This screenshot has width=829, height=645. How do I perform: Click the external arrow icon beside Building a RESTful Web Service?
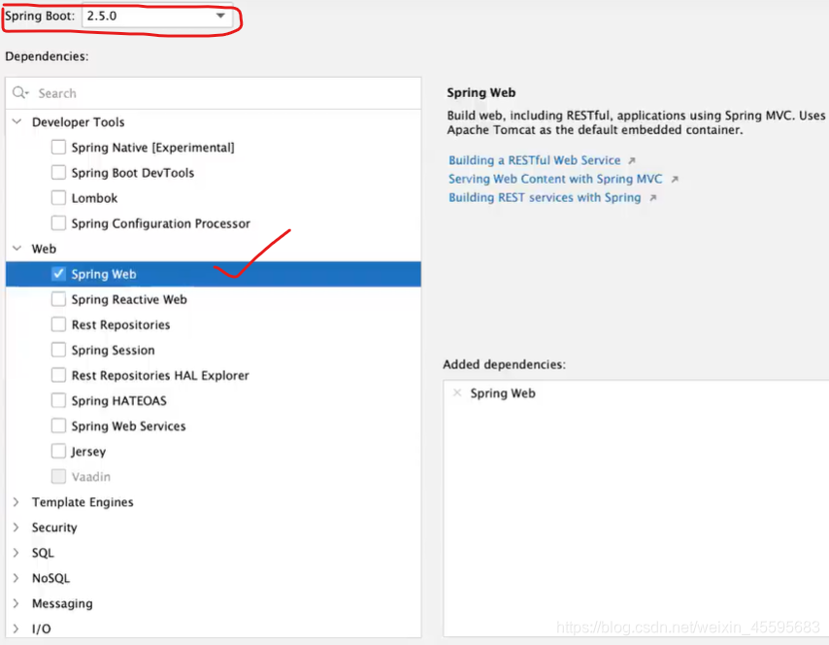[x=631, y=160]
